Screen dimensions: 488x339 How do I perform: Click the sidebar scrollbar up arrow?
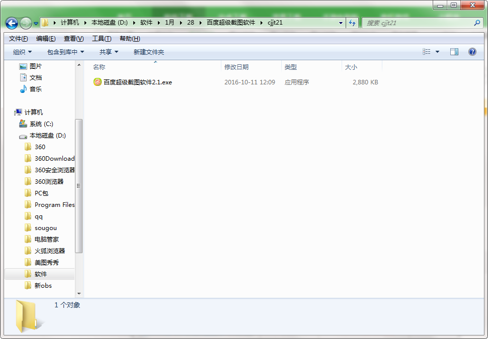click(x=79, y=65)
